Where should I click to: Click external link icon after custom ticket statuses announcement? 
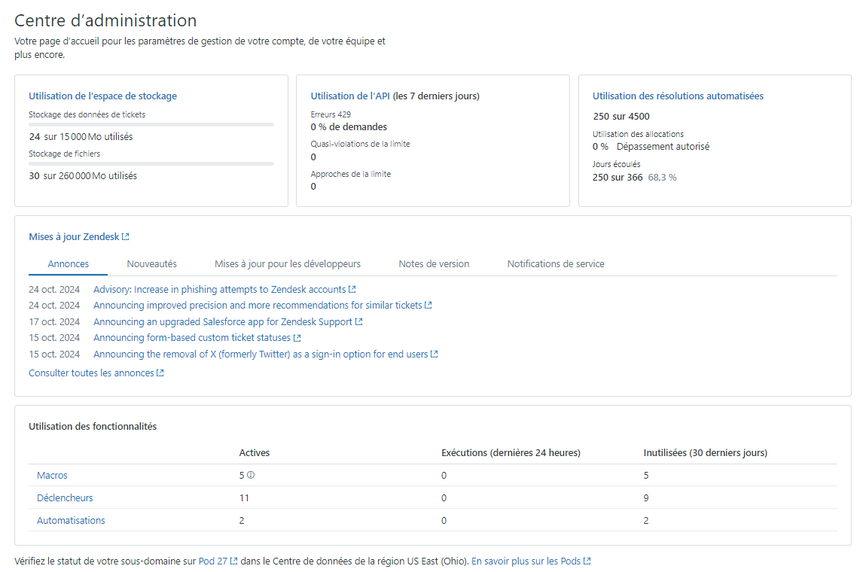[297, 338]
